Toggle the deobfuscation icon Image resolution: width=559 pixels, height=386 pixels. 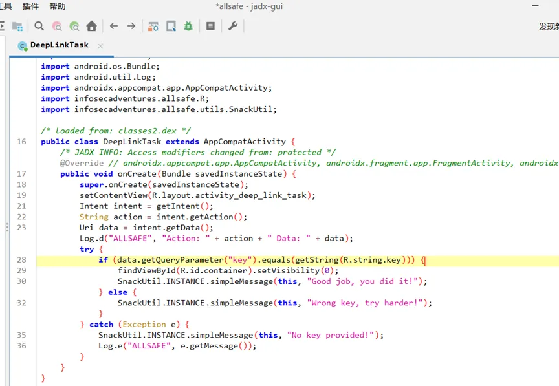click(x=153, y=26)
